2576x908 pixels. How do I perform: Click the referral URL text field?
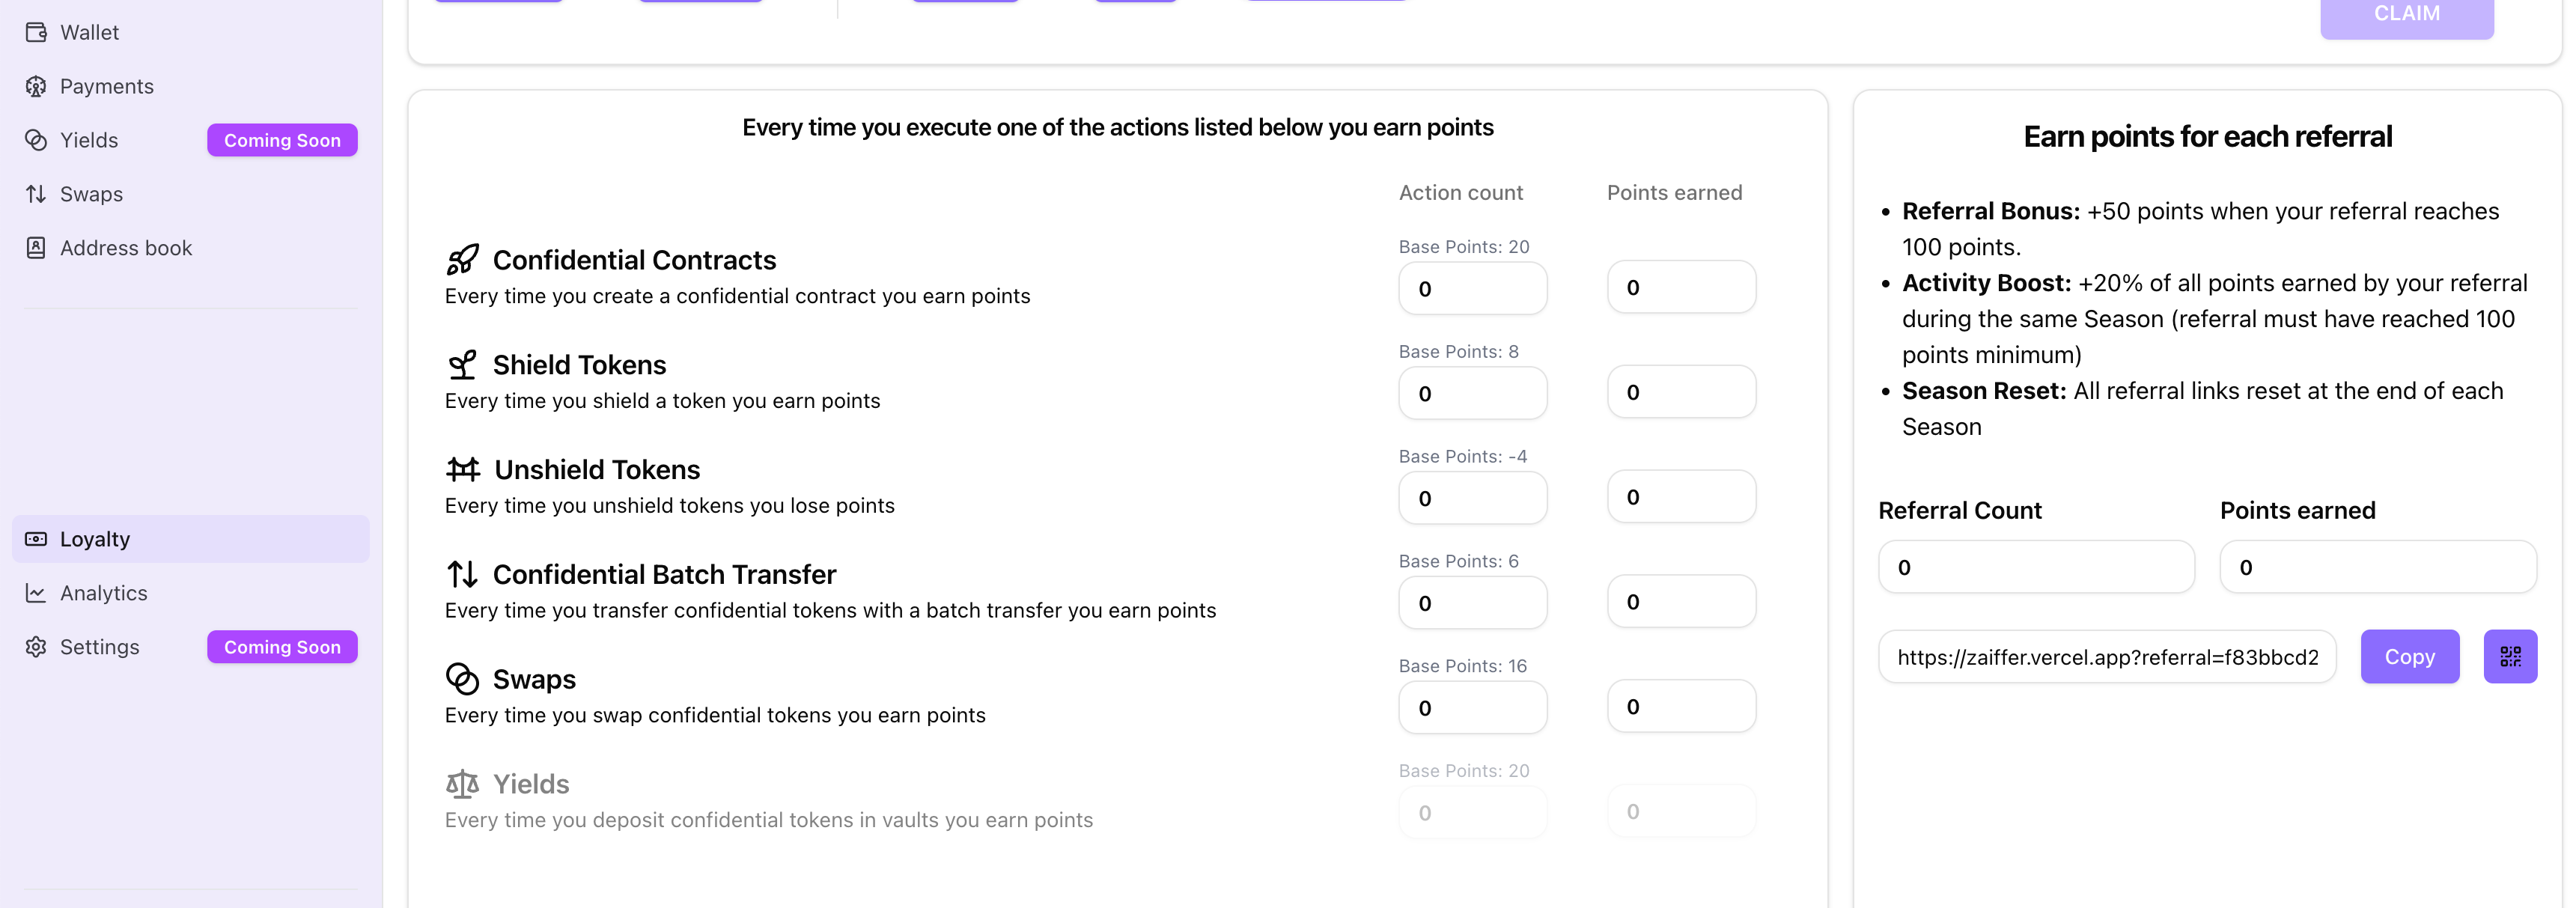point(2106,657)
